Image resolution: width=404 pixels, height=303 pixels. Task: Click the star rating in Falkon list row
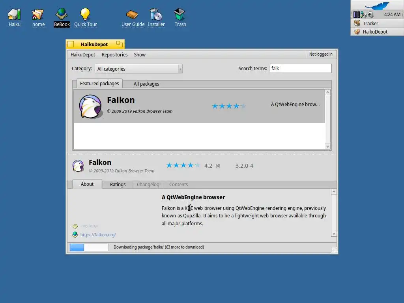tap(229, 106)
